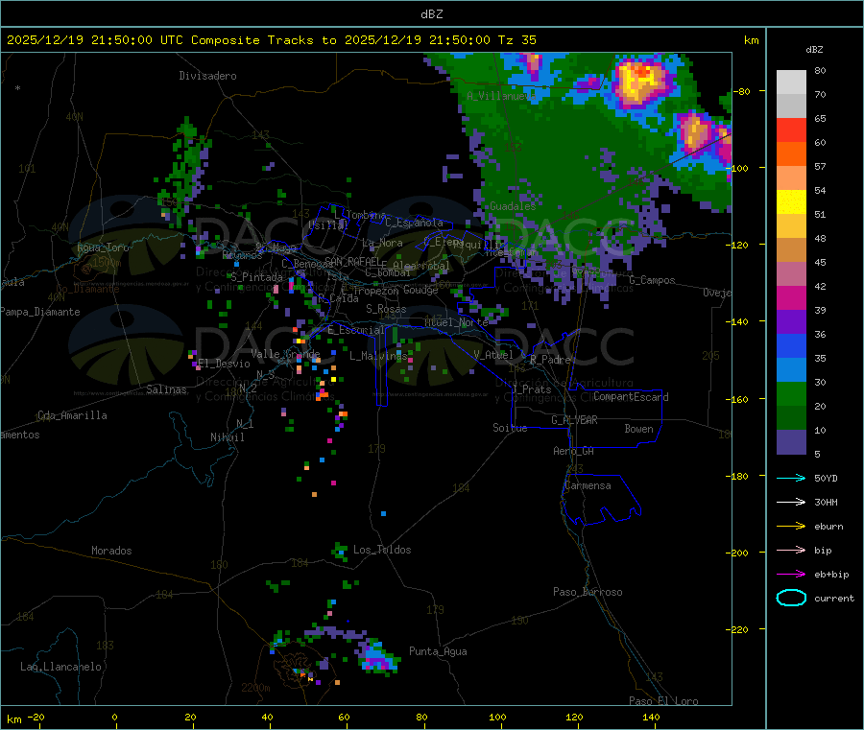Click the 'Pampa_Diamante' map label
This screenshot has height=730, width=864.
pos(40,312)
